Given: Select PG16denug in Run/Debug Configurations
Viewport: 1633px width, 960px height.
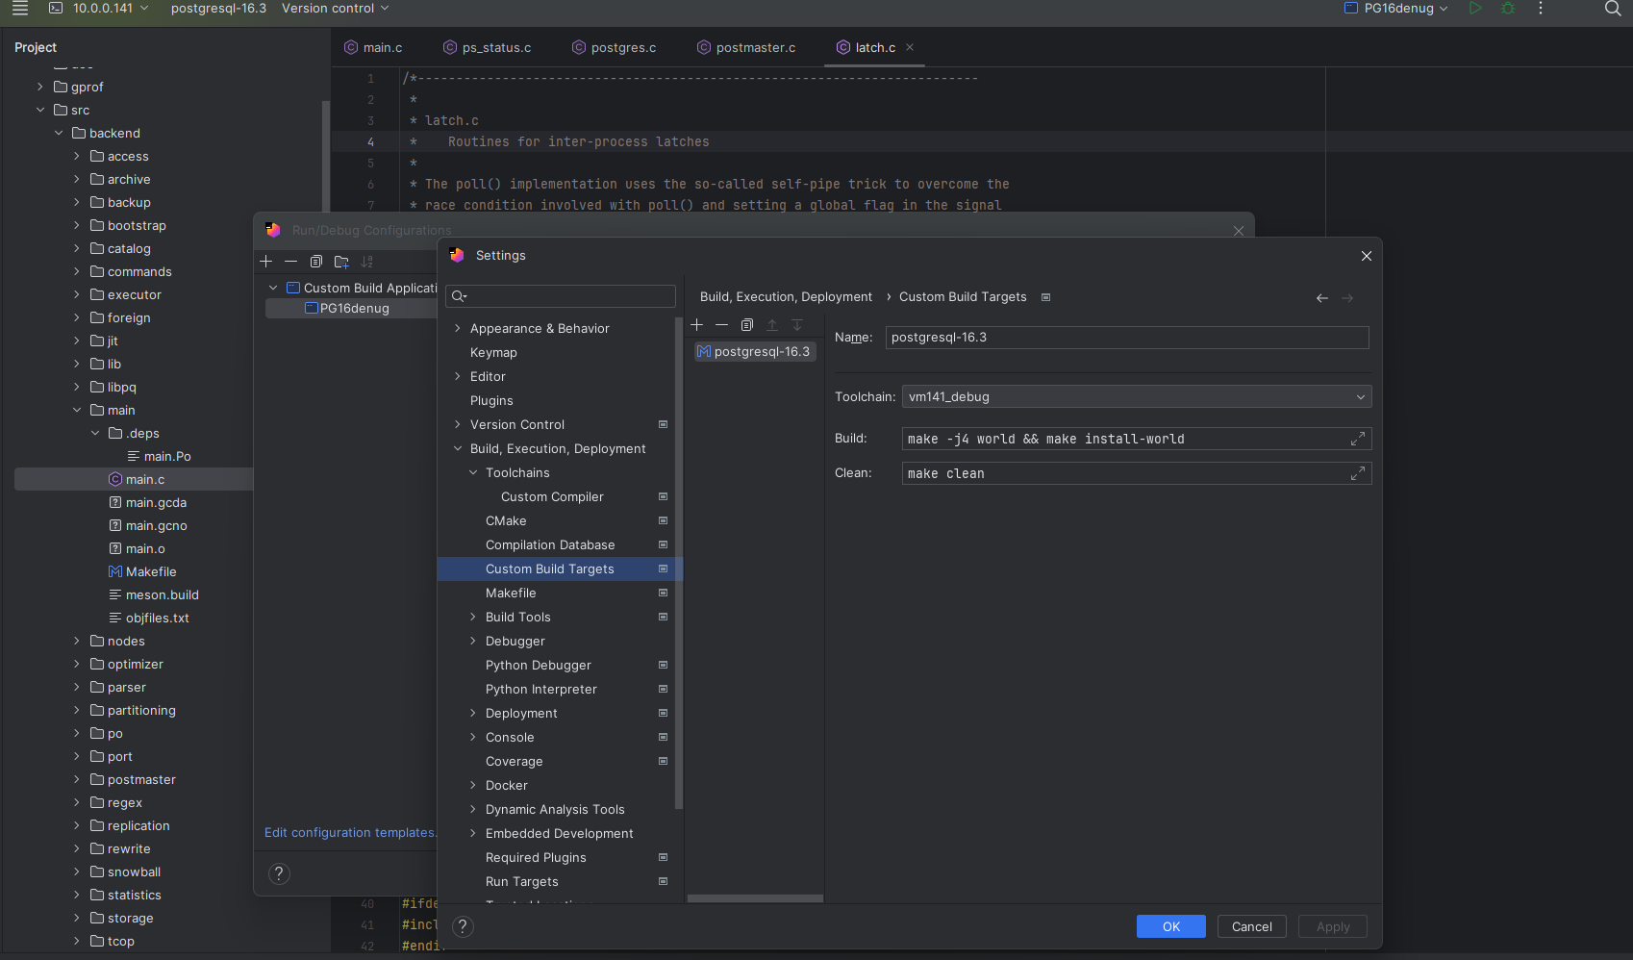Looking at the screenshot, I should pos(352,309).
